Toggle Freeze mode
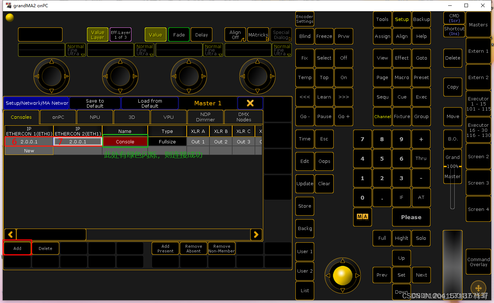This screenshot has width=494, height=303. [x=324, y=36]
